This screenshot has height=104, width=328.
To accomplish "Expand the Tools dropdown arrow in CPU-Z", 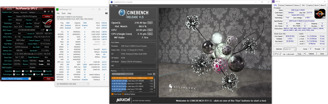I will [304, 54].
